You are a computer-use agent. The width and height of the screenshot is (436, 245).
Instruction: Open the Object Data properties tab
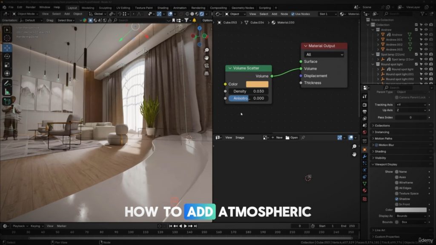(x=364, y=184)
